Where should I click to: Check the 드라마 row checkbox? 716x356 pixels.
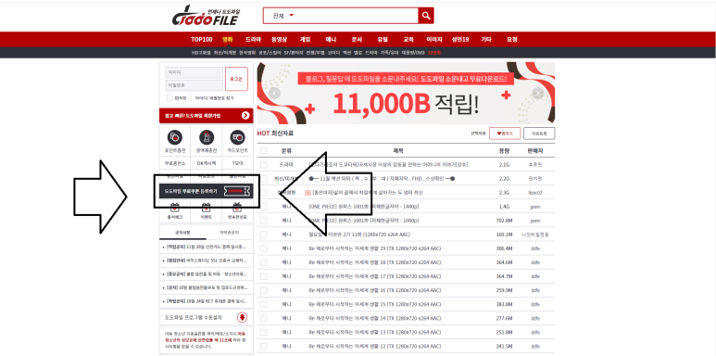(x=263, y=164)
